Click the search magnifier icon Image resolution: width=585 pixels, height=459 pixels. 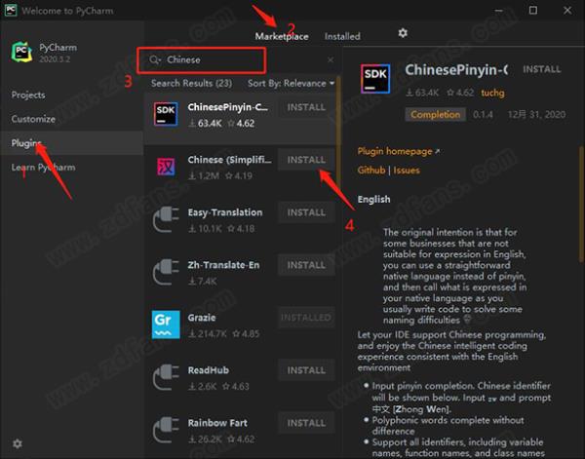[154, 59]
